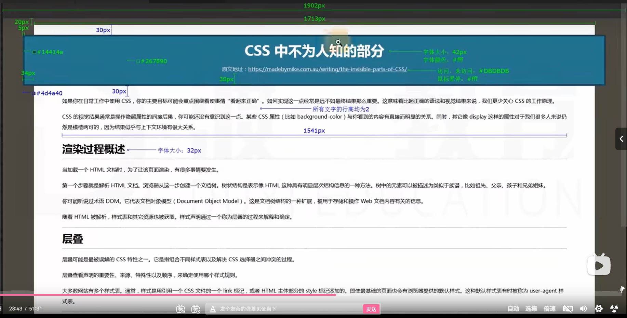
Task: Open the 倍速 playback speed menu
Action: (x=550, y=309)
